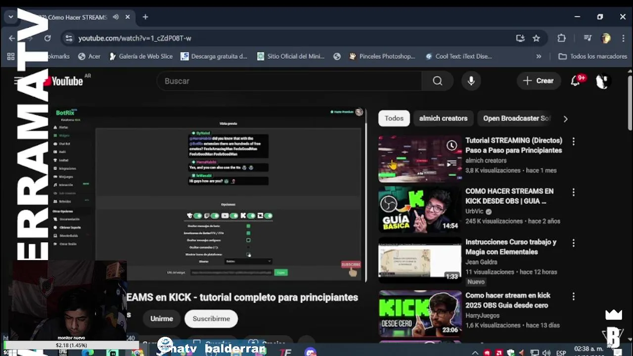Screen dimensions: 633x356
Task: Start voice search with microphone icon
Action: pos(471,81)
